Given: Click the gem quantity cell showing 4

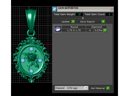Looking at the screenshot, I should point(90,30).
